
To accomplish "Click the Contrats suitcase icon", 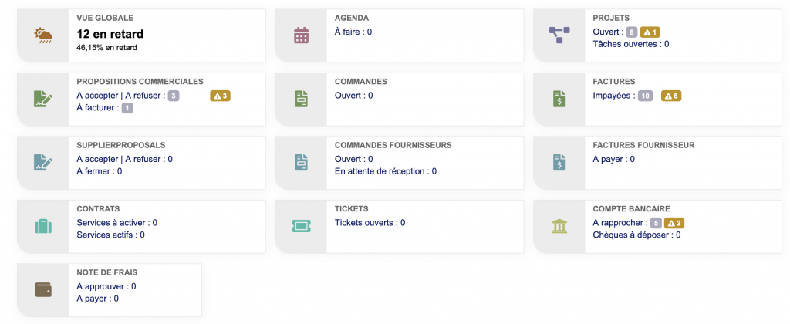I will (43, 226).
